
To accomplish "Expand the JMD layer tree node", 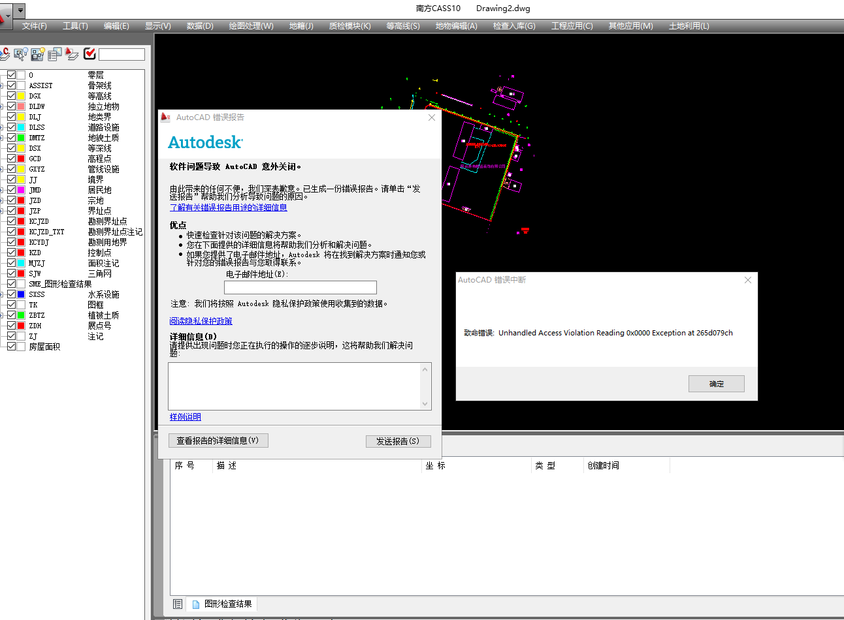I will point(2,190).
